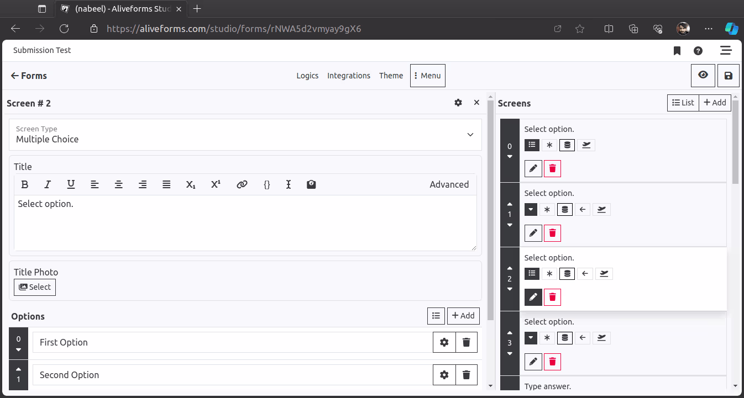Viewport: 744px width, 398px height.
Task: Apply superscript formatting to the title
Action: (215, 184)
